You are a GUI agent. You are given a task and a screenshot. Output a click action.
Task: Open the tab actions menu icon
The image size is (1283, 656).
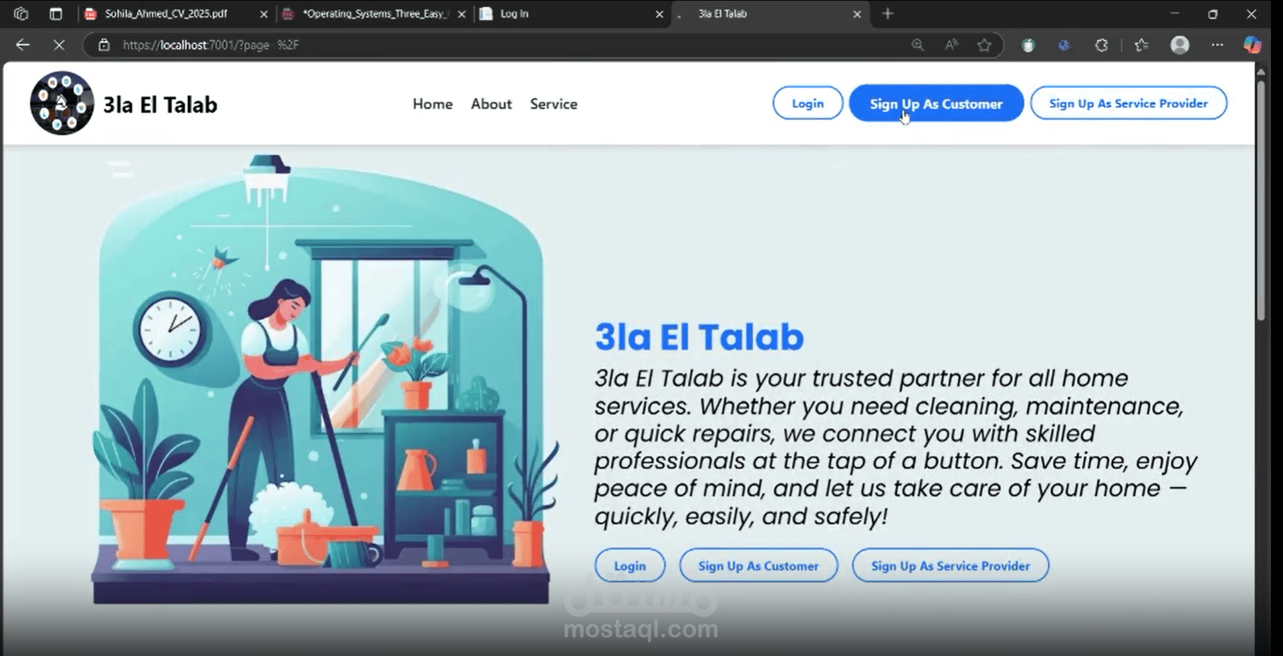(21, 13)
